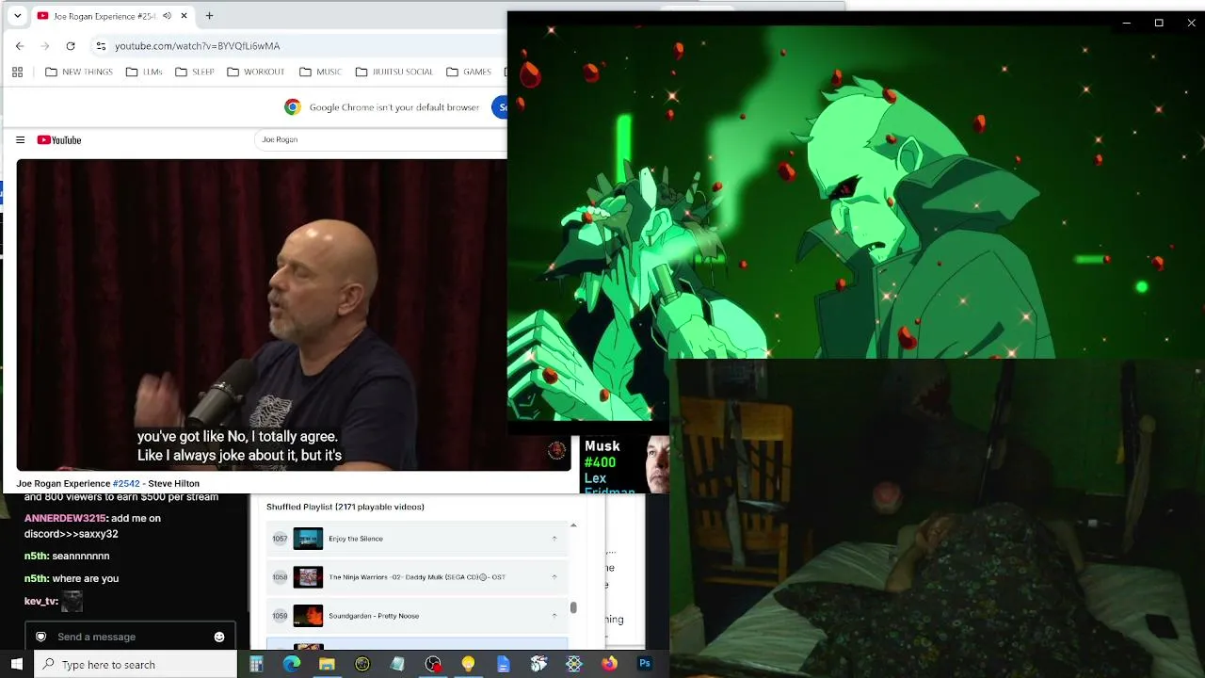Open the WORKOUT bookmark folder
The height and width of the screenshot is (678, 1205).
[256, 72]
